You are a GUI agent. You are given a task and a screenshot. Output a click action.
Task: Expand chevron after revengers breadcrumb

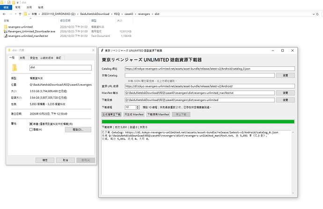[x=153, y=14]
